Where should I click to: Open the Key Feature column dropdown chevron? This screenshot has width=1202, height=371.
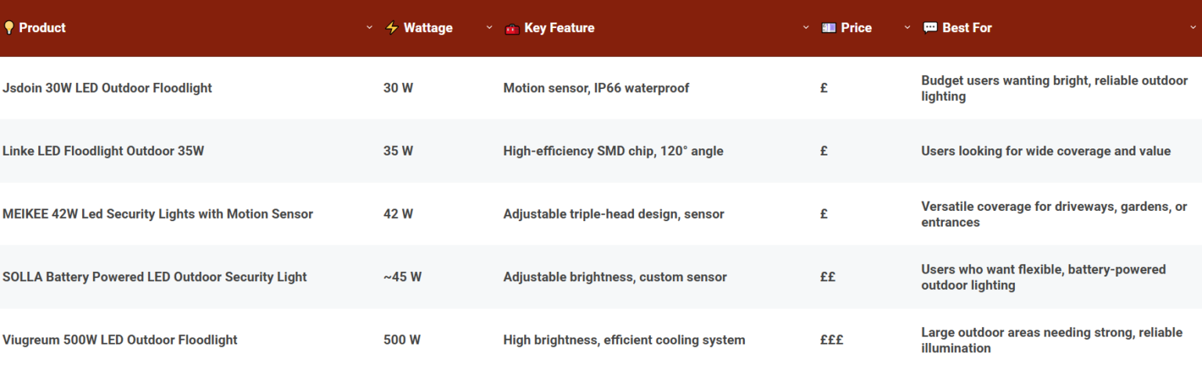(806, 28)
